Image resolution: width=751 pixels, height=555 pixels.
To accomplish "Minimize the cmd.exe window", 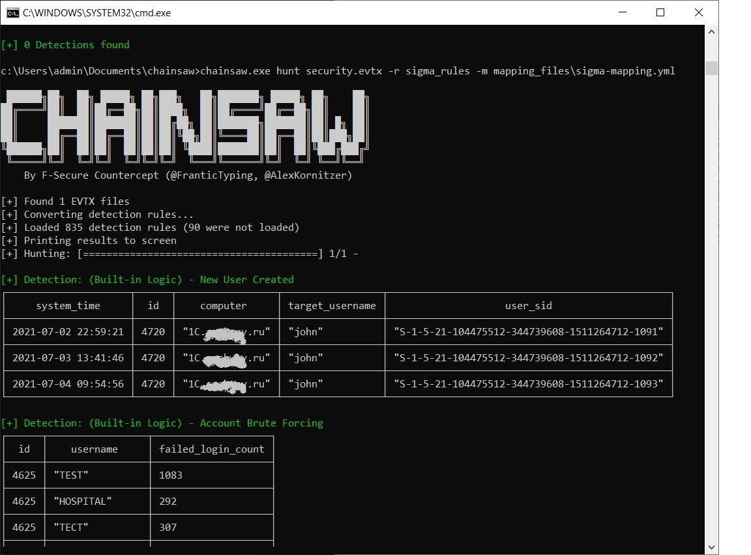I will click(623, 12).
